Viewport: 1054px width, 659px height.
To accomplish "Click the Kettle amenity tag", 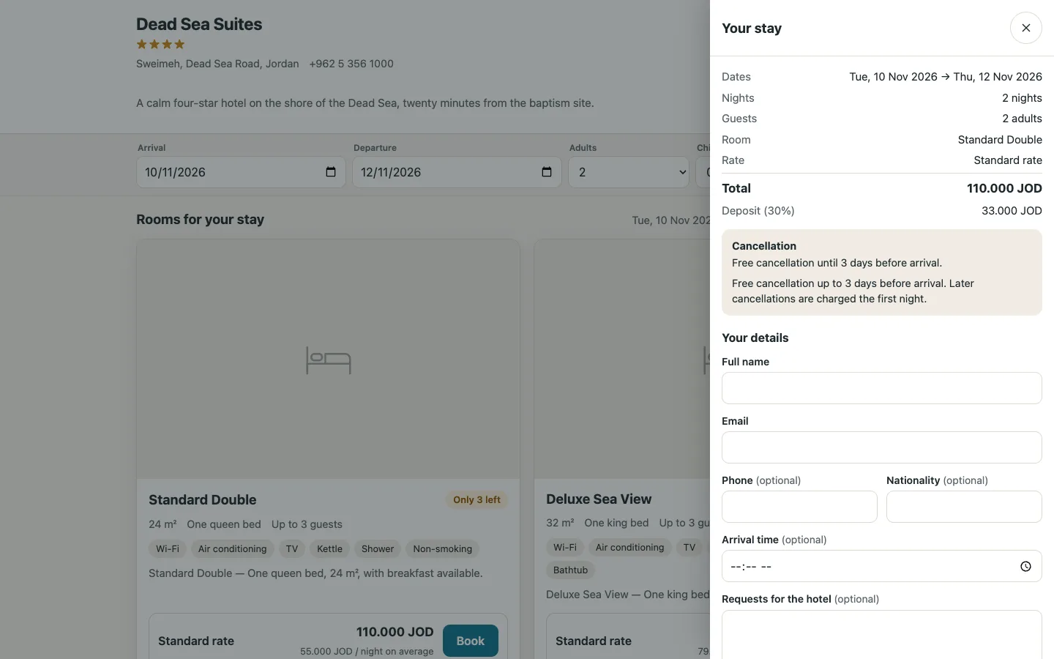I will [329, 548].
